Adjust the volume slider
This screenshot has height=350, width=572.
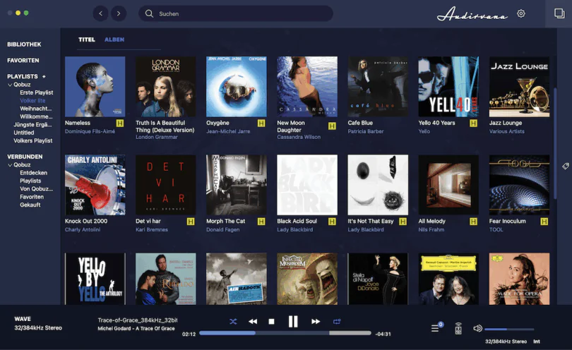tap(505, 329)
